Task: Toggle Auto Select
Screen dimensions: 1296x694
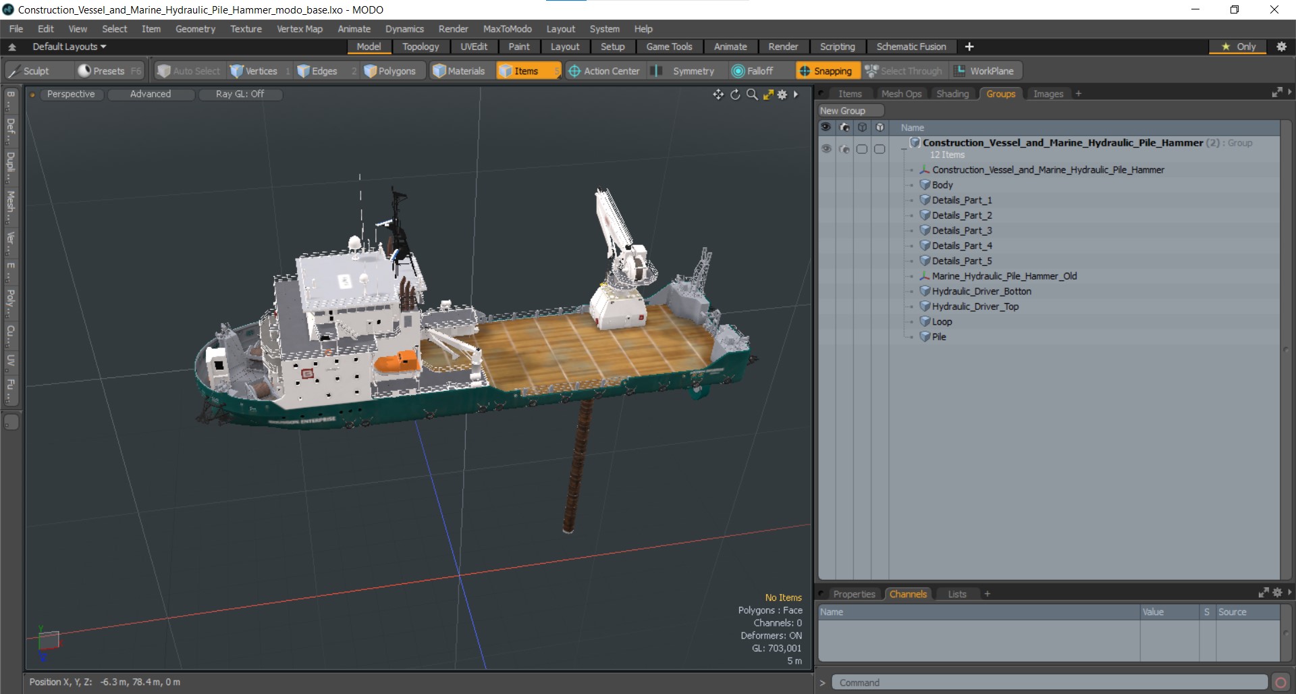Action: (188, 71)
